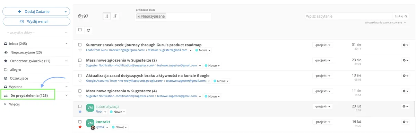Sort list descending with the second sort icon

[x=115, y=16]
